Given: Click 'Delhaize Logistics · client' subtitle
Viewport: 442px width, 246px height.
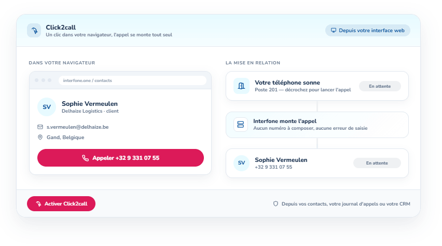Looking at the screenshot, I should [90, 111].
